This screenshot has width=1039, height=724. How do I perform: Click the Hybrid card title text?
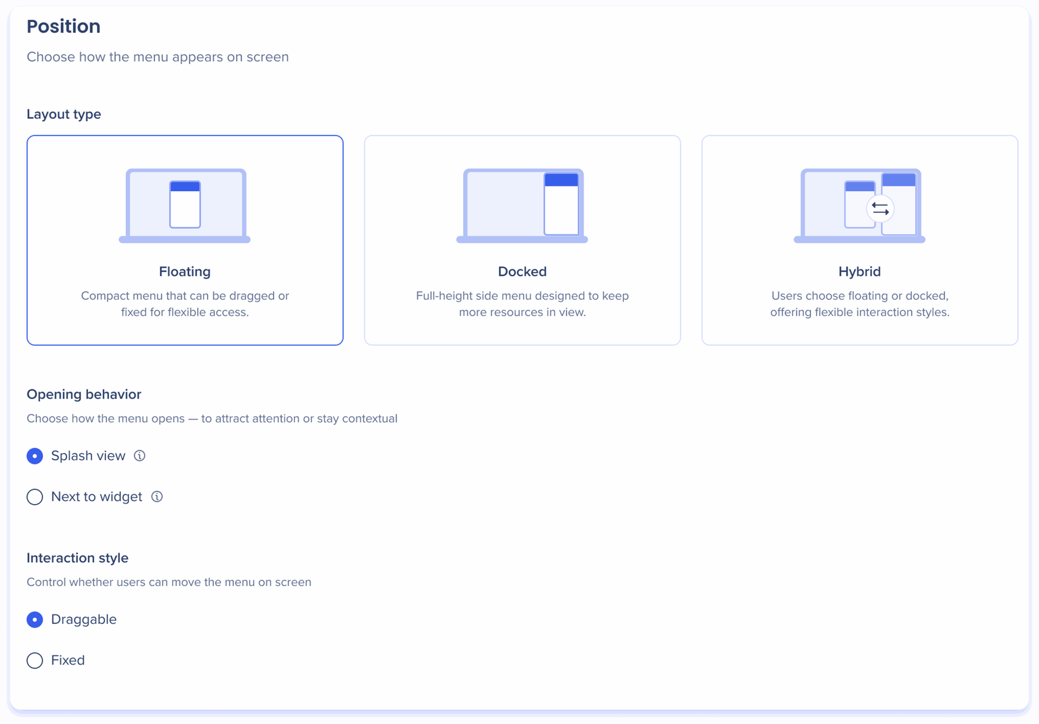[859, 271]
